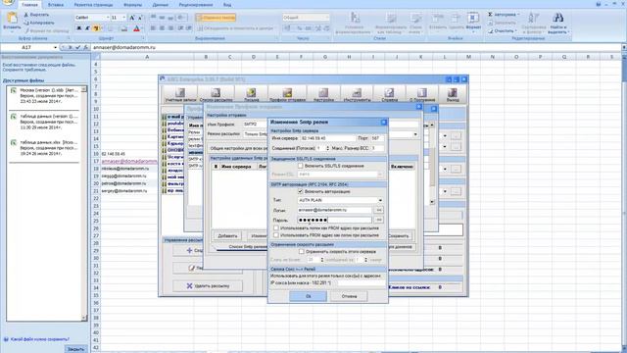Viewport: 627px width, 353px height.
Task: Click Office button in Excel
Action: (x=8, y=2)
